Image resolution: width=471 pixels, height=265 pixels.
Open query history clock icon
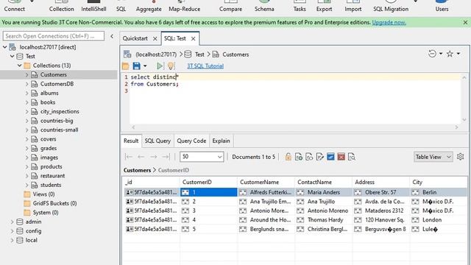pos(432,54)
